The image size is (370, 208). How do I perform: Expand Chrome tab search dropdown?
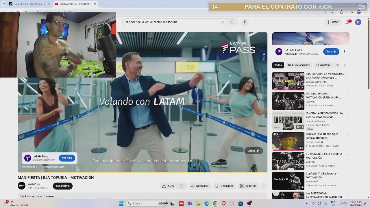pyautogui.click(x=3, y=4)
